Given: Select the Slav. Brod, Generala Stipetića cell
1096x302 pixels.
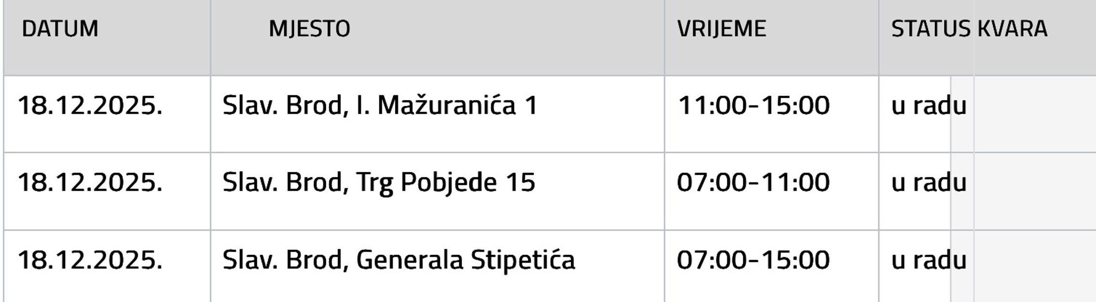Looking at the screenshot, I should (398, 260).
